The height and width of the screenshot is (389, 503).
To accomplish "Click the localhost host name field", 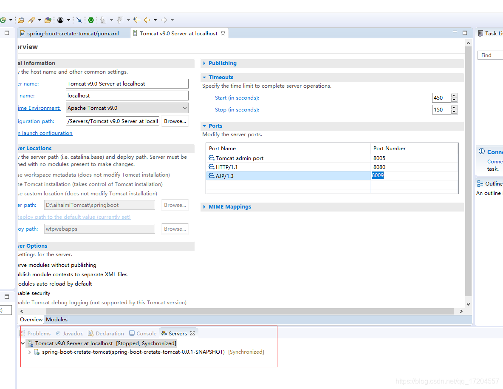I will [x=127, y=95].
